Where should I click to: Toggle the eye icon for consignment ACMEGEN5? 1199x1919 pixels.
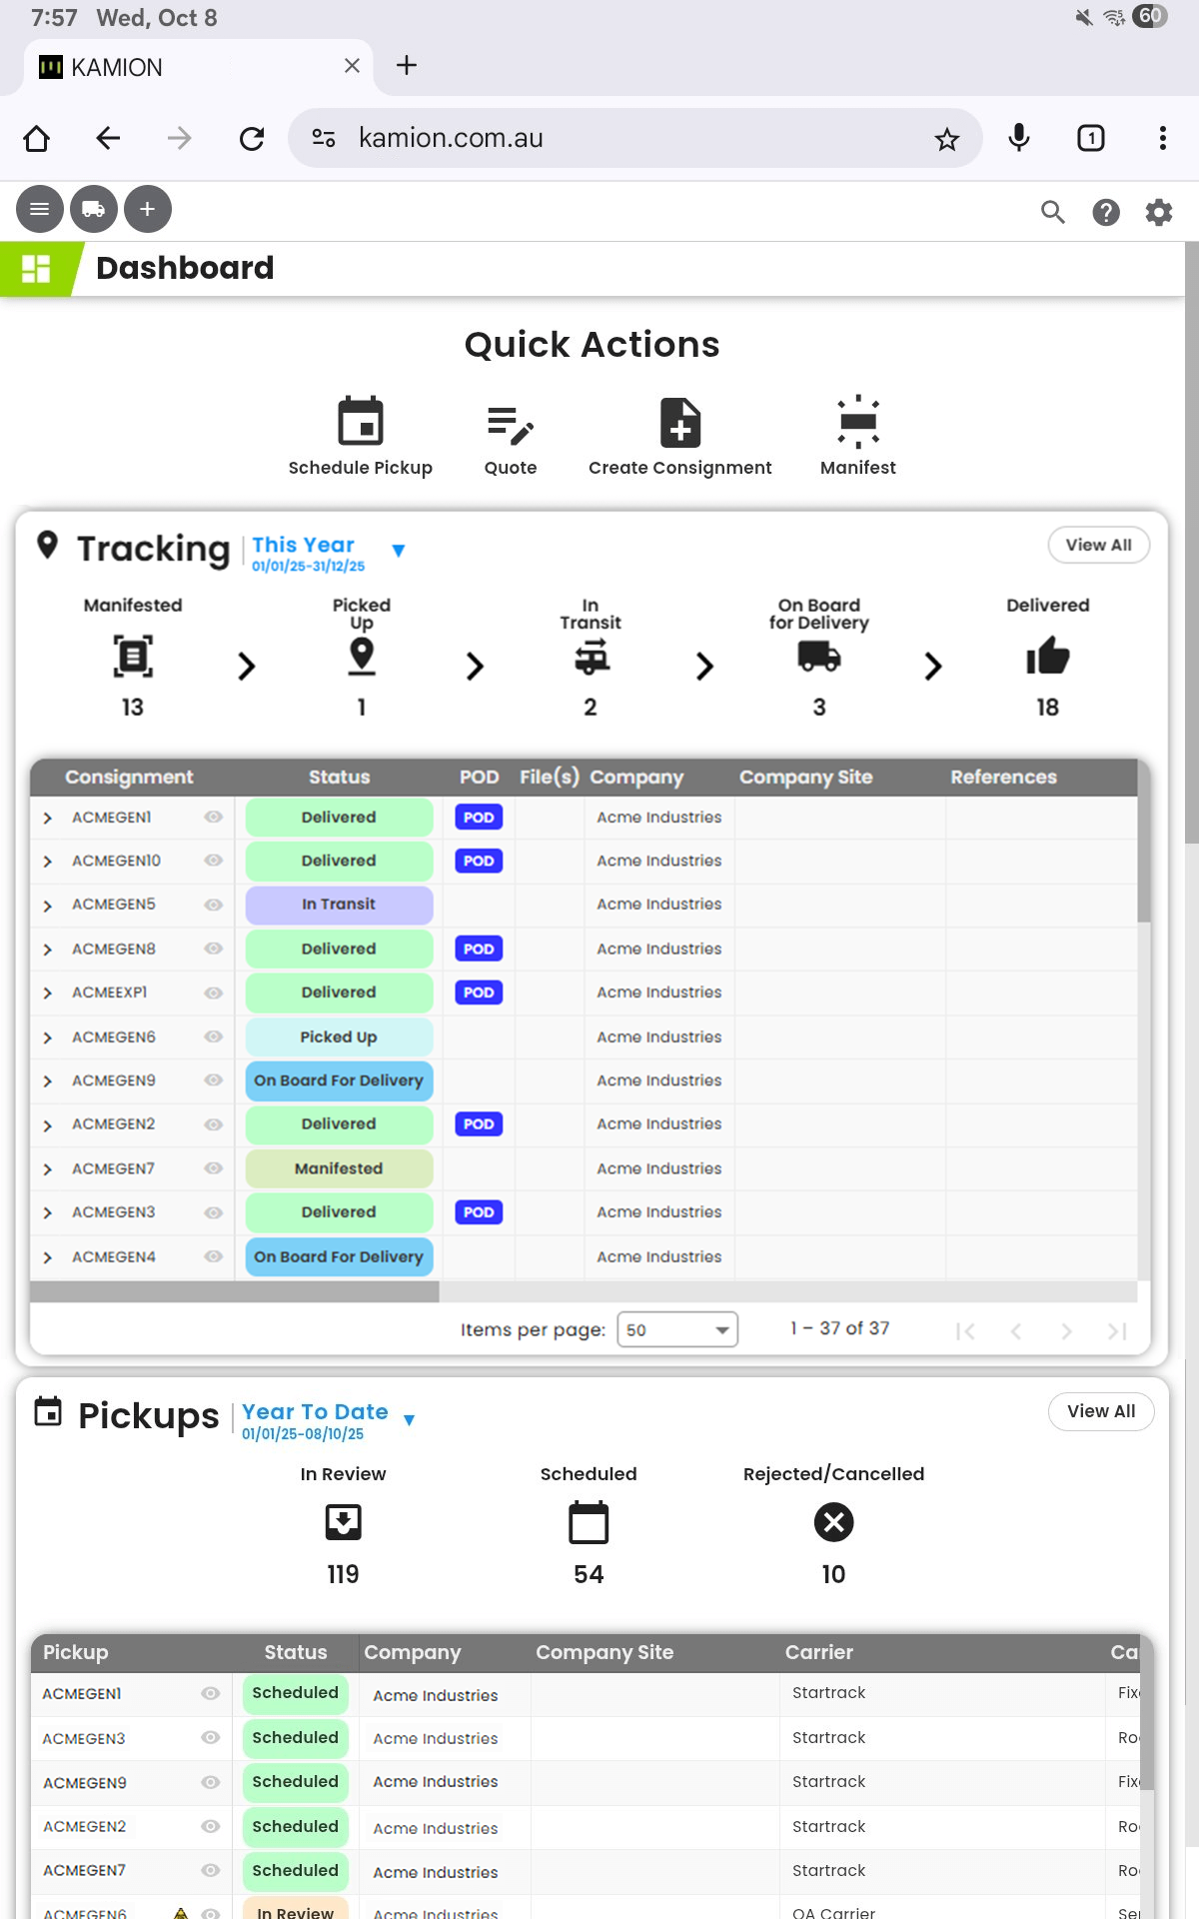point(213,905)
